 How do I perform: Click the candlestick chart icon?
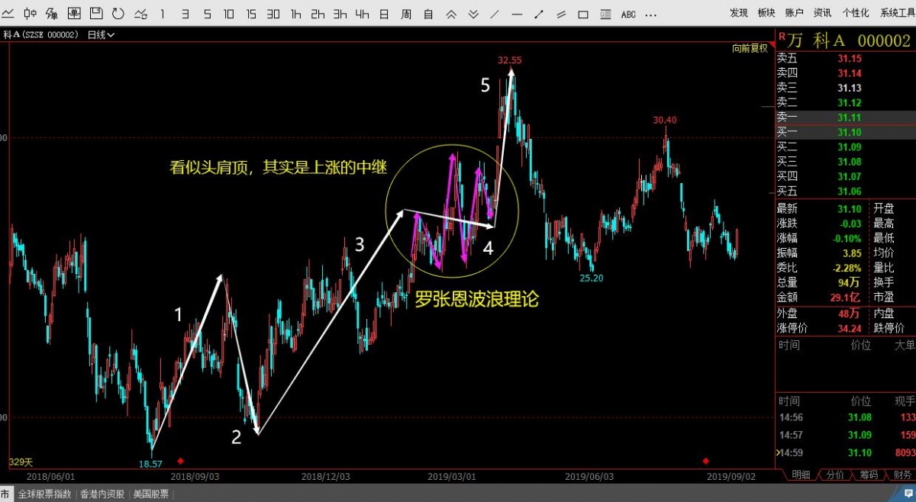(30, 14)
